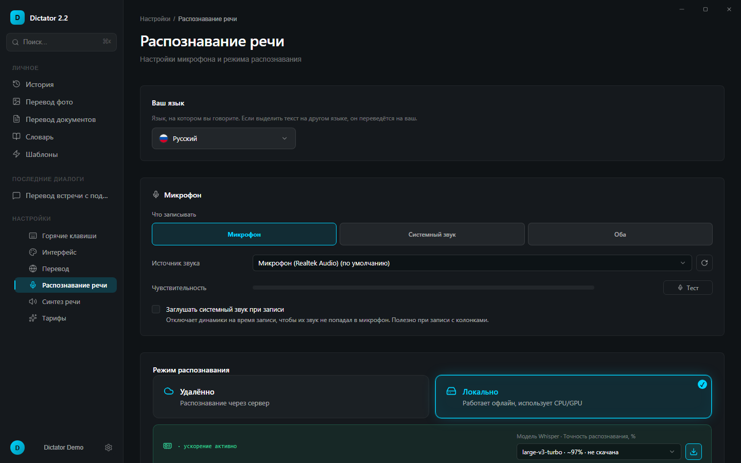Click the translation globe icon
The width and height of the screenshot is (741, 463).
click(x=33, y=269)
